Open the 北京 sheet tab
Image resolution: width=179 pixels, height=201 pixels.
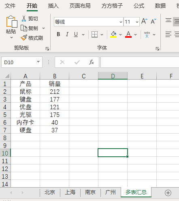50,192
